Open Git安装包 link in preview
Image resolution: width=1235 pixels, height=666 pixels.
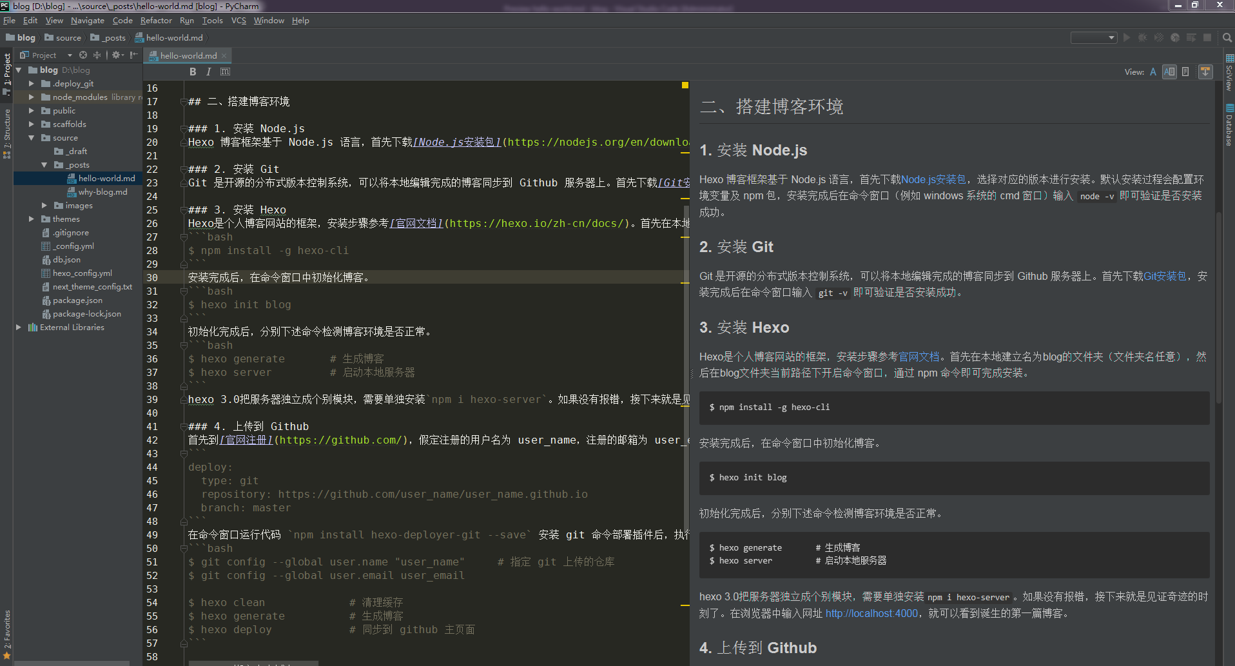point(1165,276)
